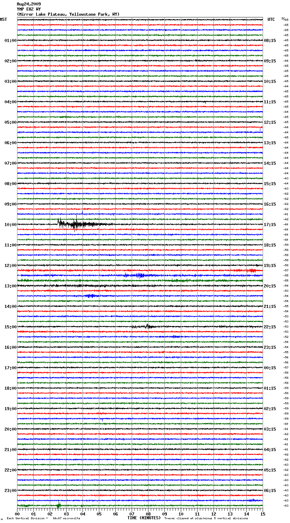
Task: Click the 10 minute axis tick label
Action: click(181, 514)
